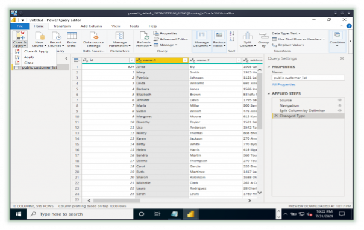Sort descending with the Z-A icon
Screen dimensions: 364x230
click(x=231, y=39)
